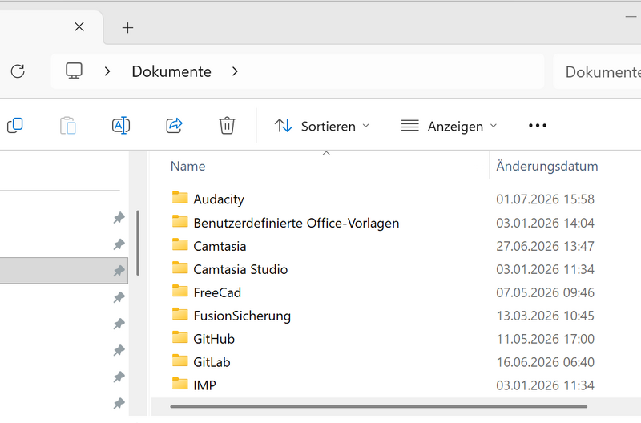Click Dokumente in the breadcrumb path
Image resolution: width=641 pixels, height=423 pixels.
pyautogui.click(x=171, y=71)
